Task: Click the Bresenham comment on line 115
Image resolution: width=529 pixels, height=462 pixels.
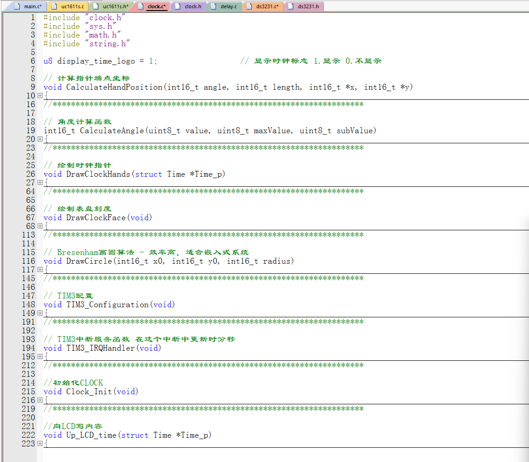Action: click(146, 252)
